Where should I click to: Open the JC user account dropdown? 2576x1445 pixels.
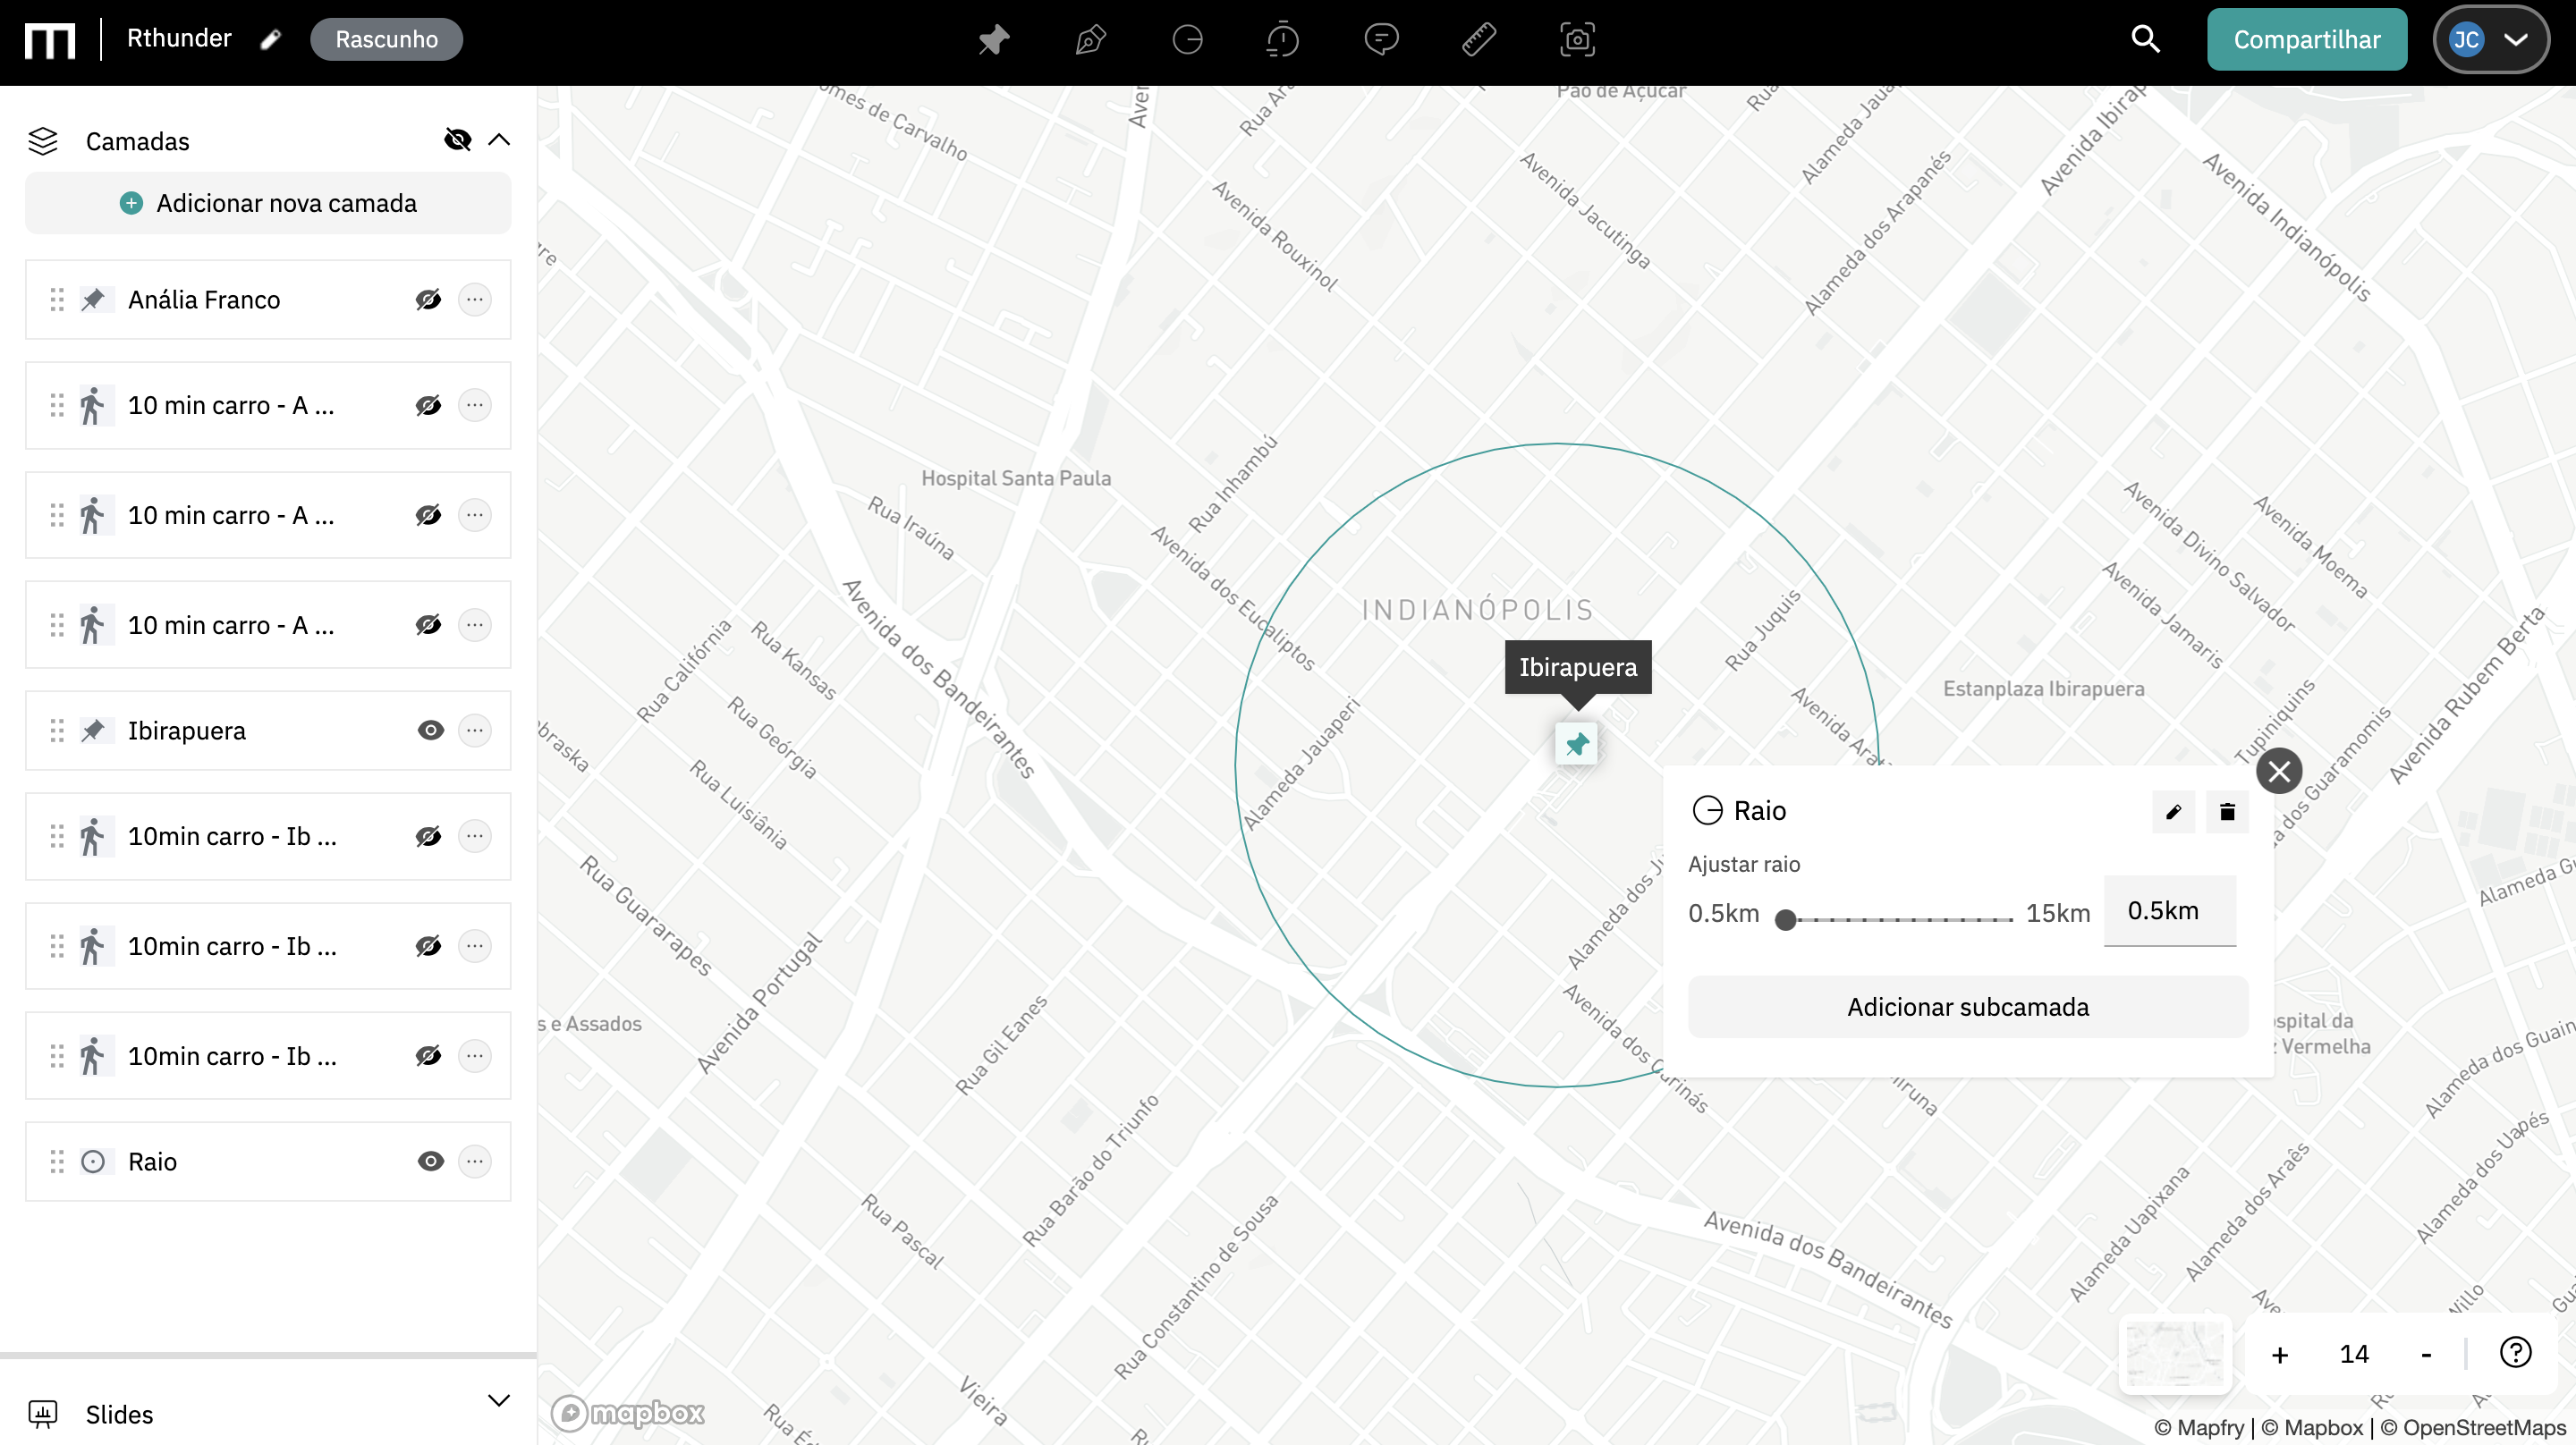[x=2490, y=40]
